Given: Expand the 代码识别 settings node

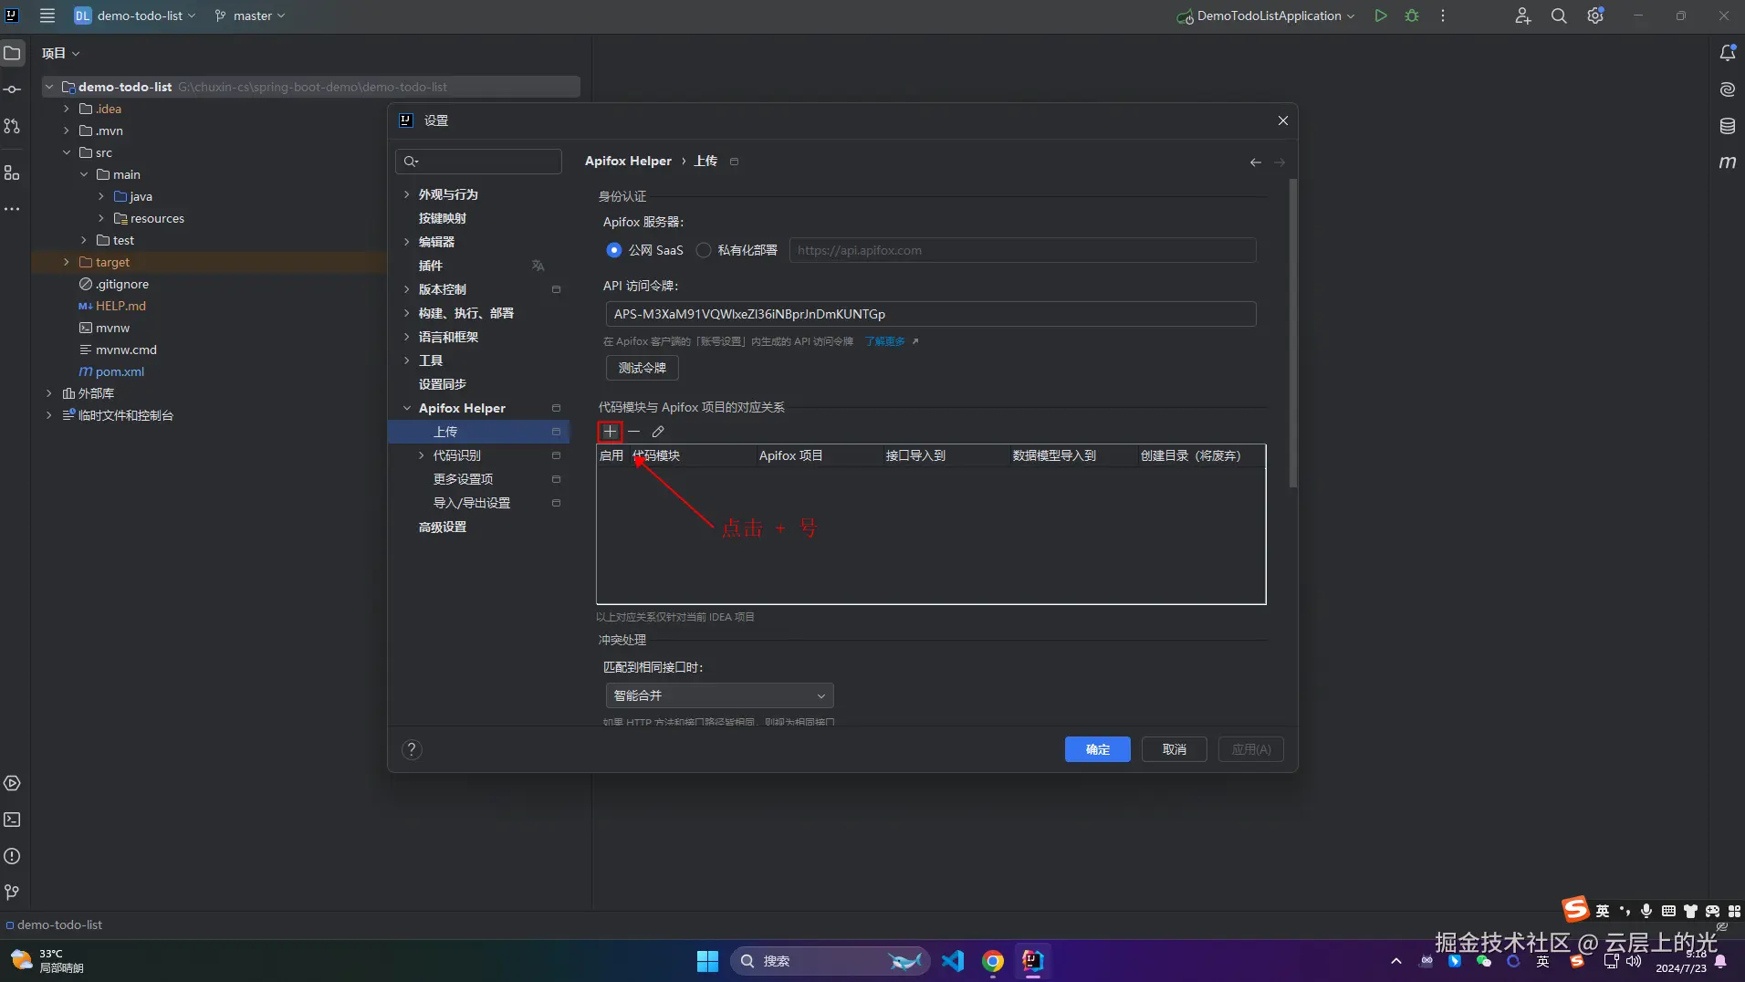Looking at the screenshot, I should 421,455.
